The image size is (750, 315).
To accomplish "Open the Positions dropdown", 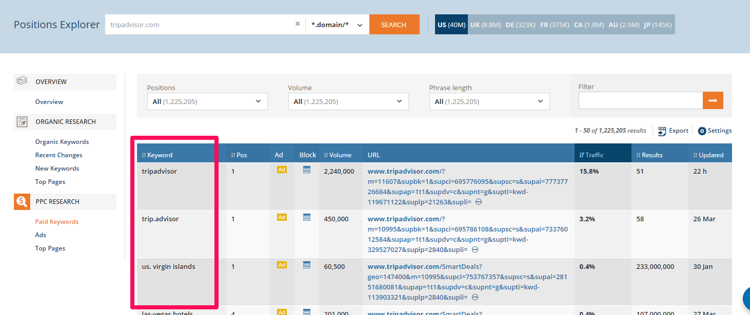I will [x=207, y=101].
